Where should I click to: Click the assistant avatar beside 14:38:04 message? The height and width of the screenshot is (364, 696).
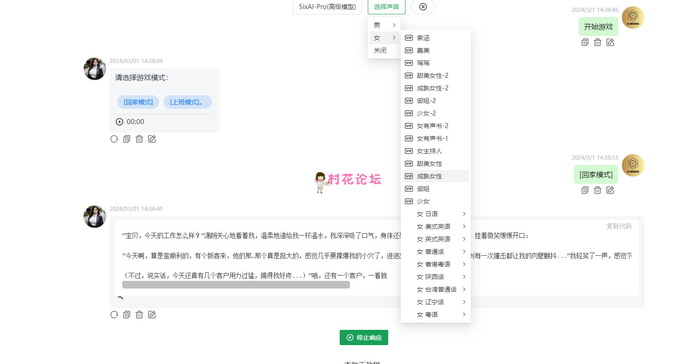click(95, 69)
